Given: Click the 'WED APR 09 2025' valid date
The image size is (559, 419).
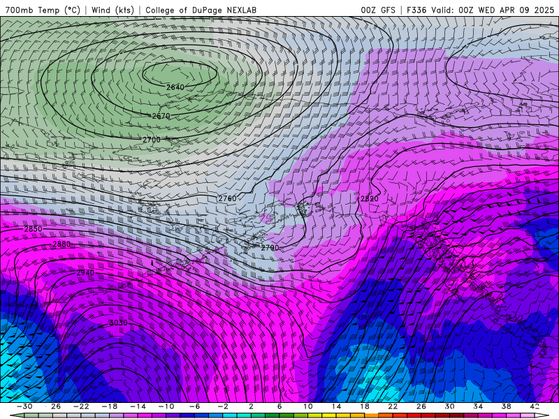Looking at the screenshot, I should tap(516, 10).
